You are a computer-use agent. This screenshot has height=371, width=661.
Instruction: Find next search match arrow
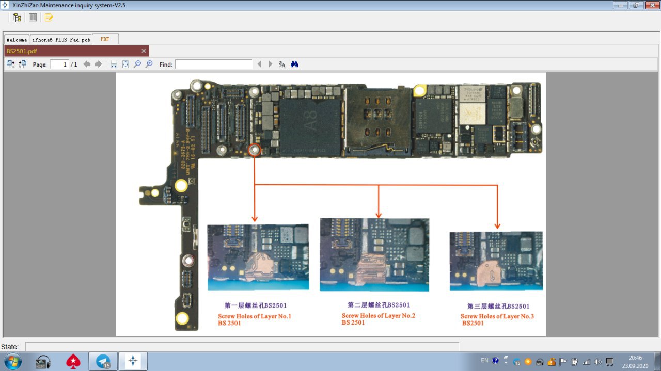pos(271,64)
